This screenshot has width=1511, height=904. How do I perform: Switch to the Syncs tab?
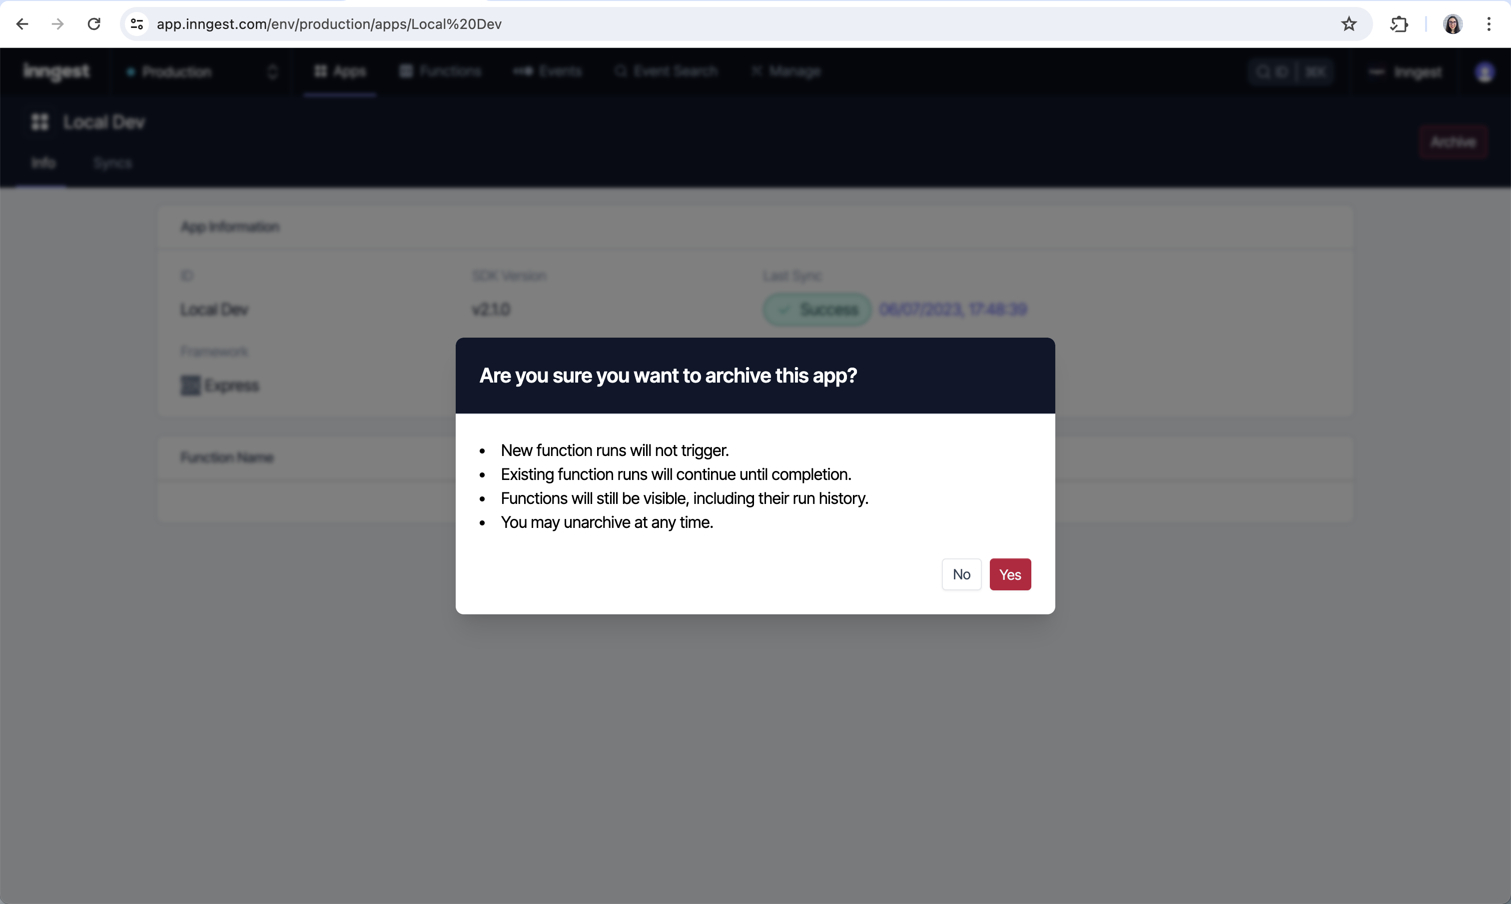coord(113,163)
